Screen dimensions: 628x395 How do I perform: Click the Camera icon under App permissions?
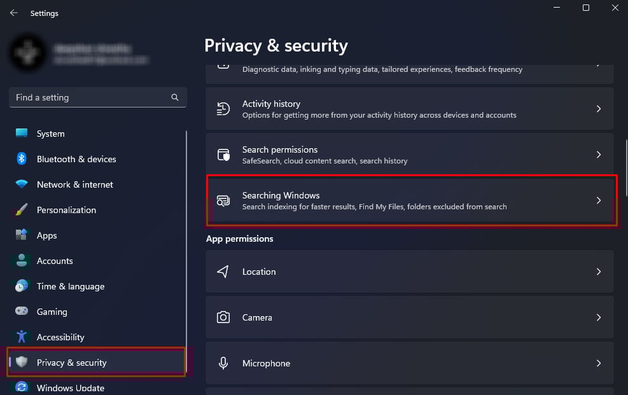click(x=223, y=317)
